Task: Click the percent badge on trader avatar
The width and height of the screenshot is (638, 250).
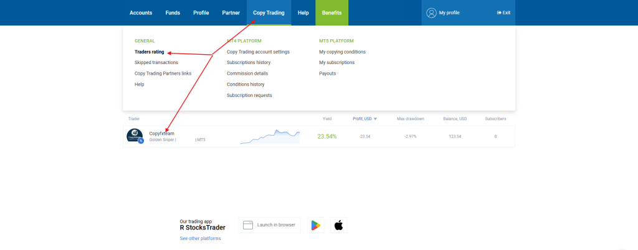Action: tap(141, 141)
